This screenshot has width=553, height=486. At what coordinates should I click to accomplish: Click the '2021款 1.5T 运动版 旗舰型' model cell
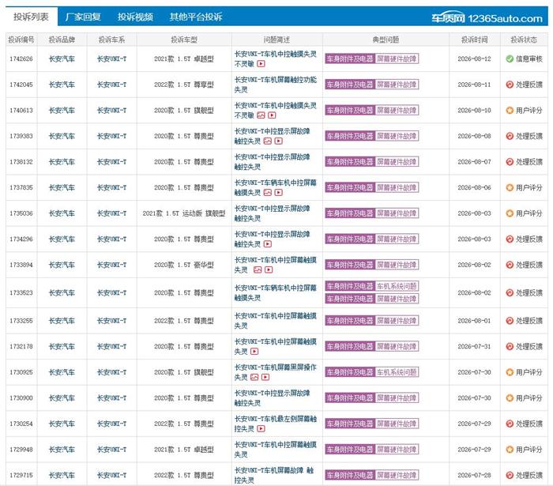click(184, 213)
